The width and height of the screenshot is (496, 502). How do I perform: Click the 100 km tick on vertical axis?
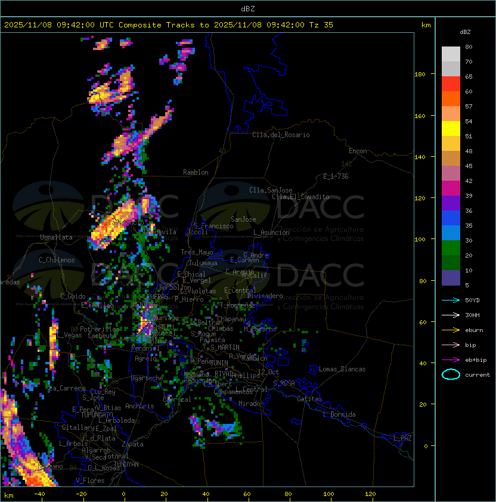[x=420, y=239]
